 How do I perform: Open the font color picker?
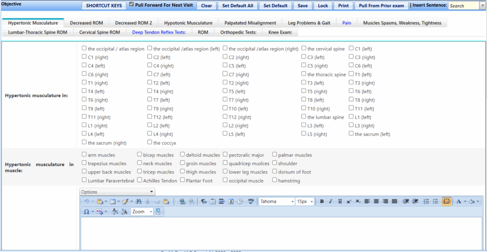[458, 202]
